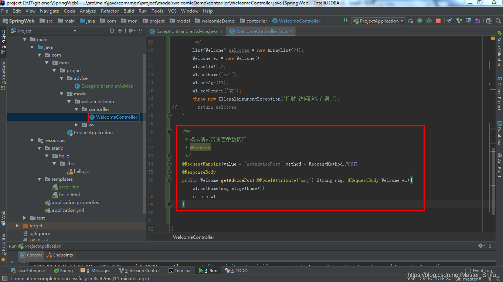The height and width of the screenshot is (282, 503).
Task: Switch to the Endpoints tab in Run panel
Action: click(60, 255)
